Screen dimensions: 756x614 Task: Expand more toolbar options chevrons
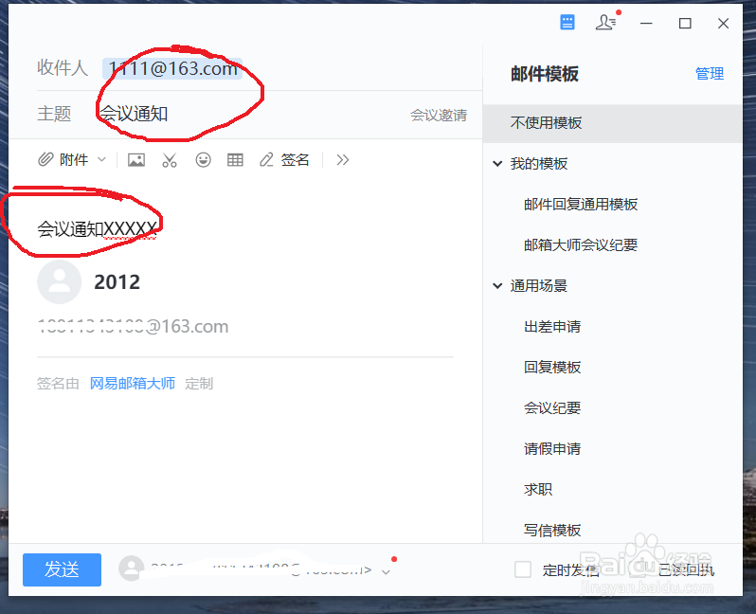[343, 159]
